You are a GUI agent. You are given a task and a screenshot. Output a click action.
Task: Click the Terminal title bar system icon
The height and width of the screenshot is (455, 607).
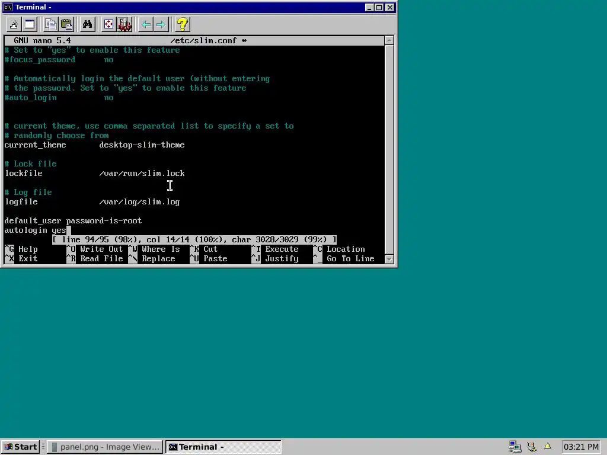(8, 7)
